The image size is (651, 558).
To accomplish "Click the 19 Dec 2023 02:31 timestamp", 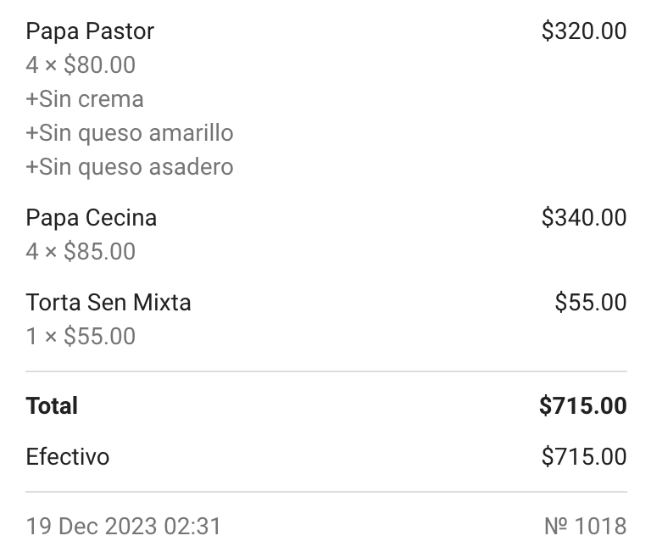I will (x=124, y=527).
